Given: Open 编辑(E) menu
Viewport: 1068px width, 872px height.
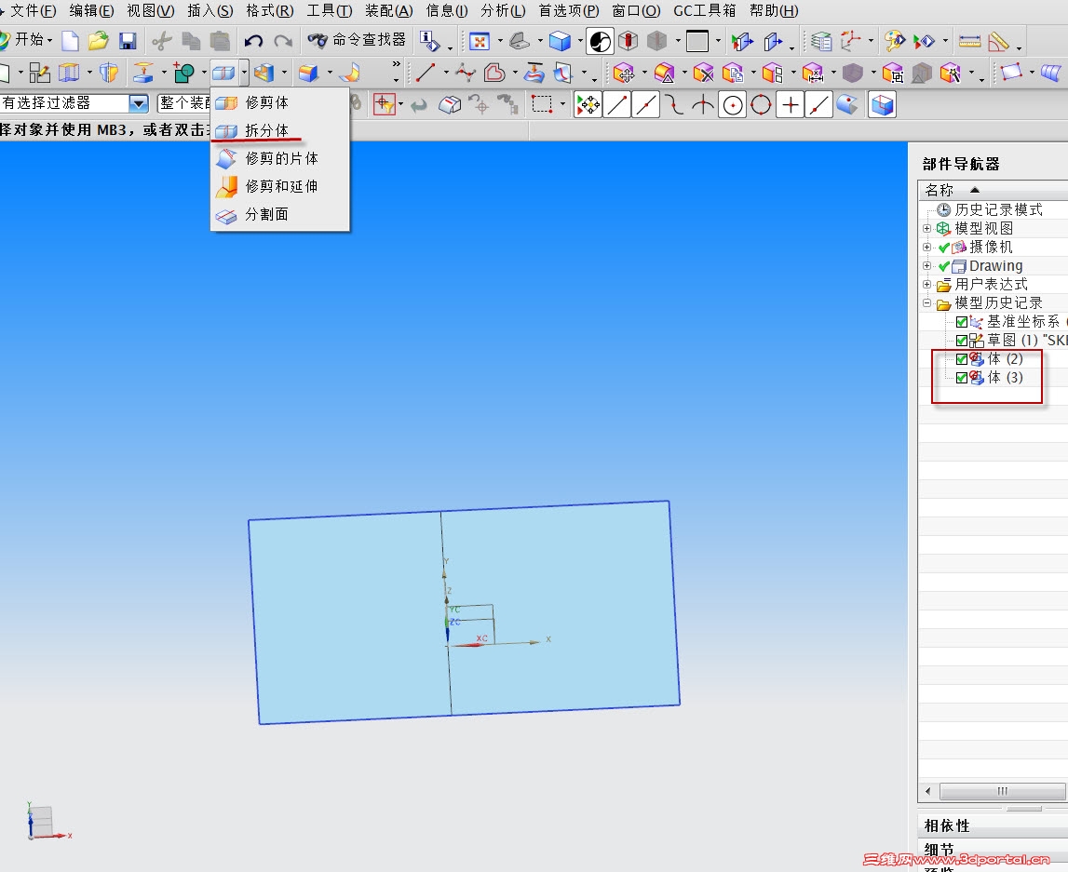Looking at the screenshot, I should point(92,10).
